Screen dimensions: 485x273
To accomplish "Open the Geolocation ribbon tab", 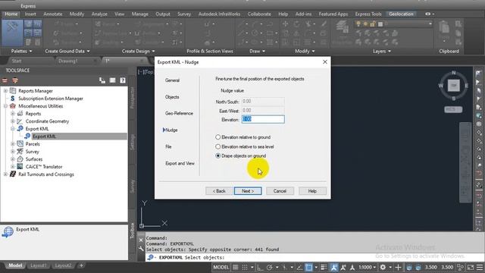I will [401, 14].
